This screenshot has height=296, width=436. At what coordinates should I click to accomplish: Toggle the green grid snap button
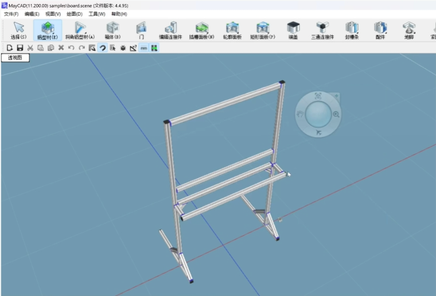tap(154, 48)
